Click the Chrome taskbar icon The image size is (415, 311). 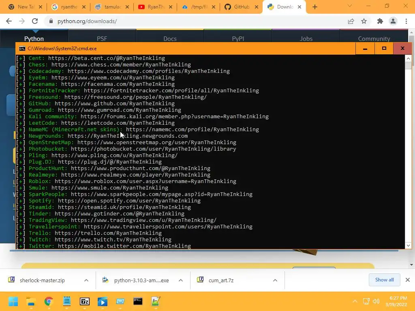tap(49, 301)
